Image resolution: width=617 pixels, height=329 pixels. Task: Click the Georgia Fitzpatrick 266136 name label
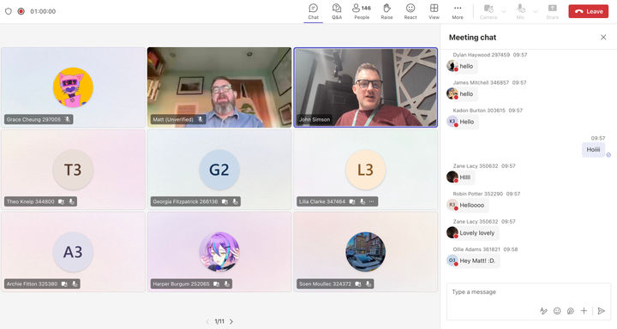pos(185,201)
